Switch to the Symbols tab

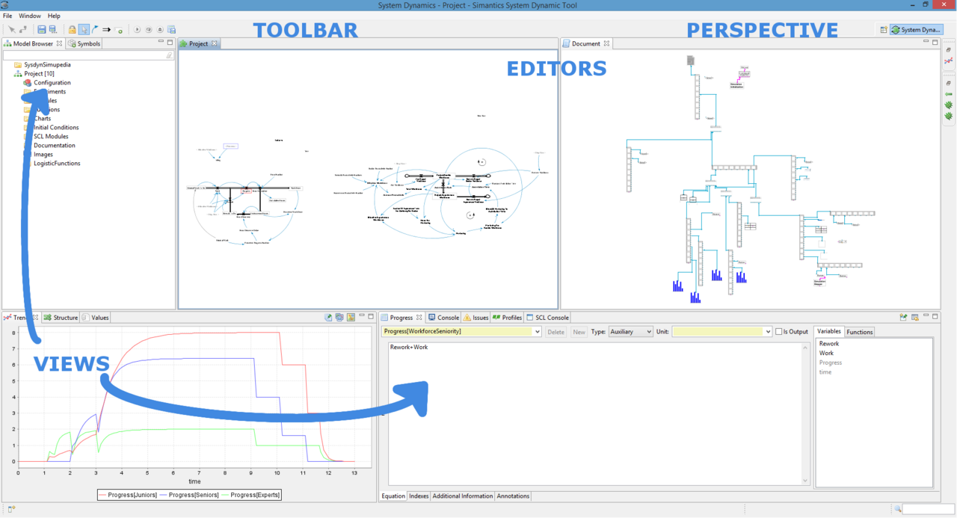pyautogui.click(x=84, y=43)
